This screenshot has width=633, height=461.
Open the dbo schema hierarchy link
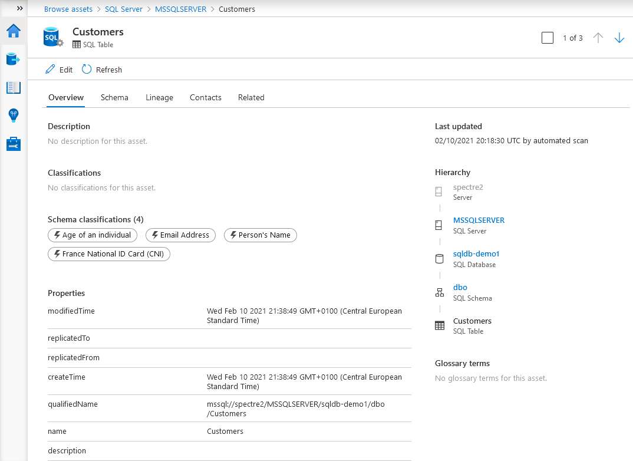460,288
